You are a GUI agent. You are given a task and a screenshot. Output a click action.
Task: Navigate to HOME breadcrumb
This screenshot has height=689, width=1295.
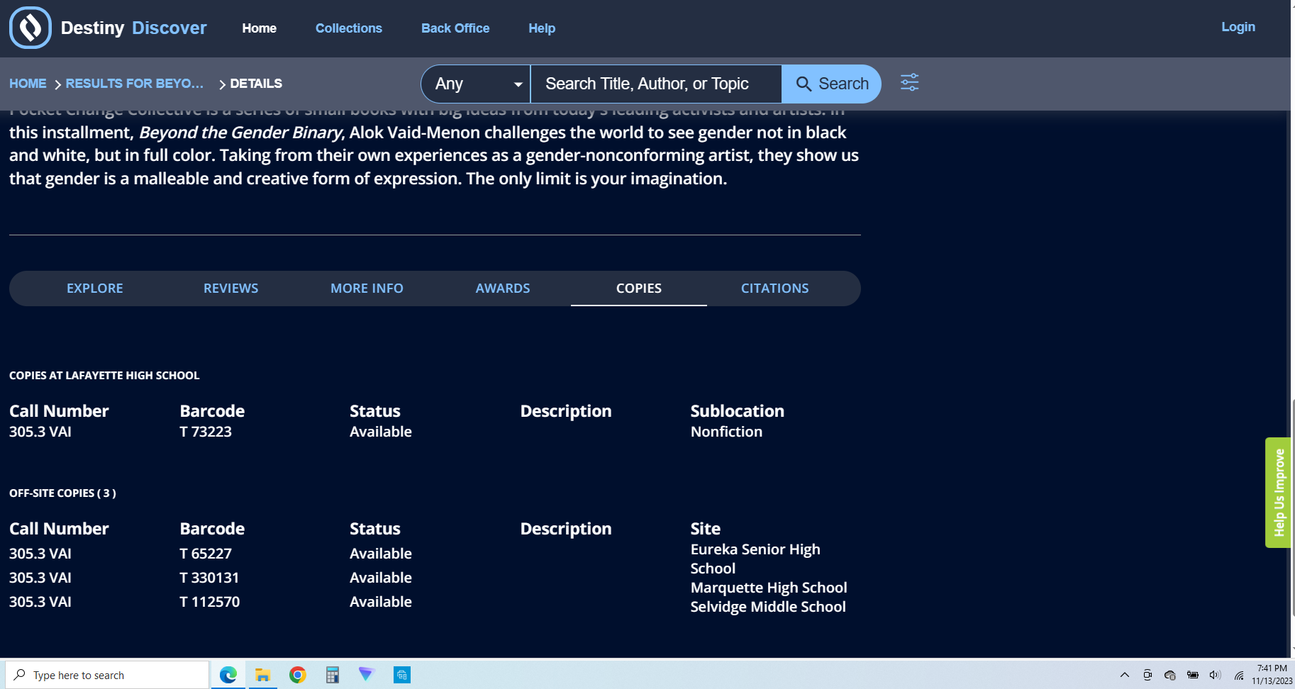pos(28,84)
